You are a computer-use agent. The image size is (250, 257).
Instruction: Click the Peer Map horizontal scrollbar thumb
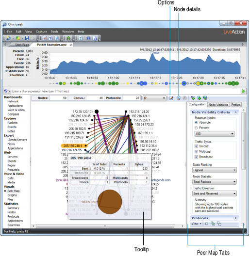[x=105, y=226]
